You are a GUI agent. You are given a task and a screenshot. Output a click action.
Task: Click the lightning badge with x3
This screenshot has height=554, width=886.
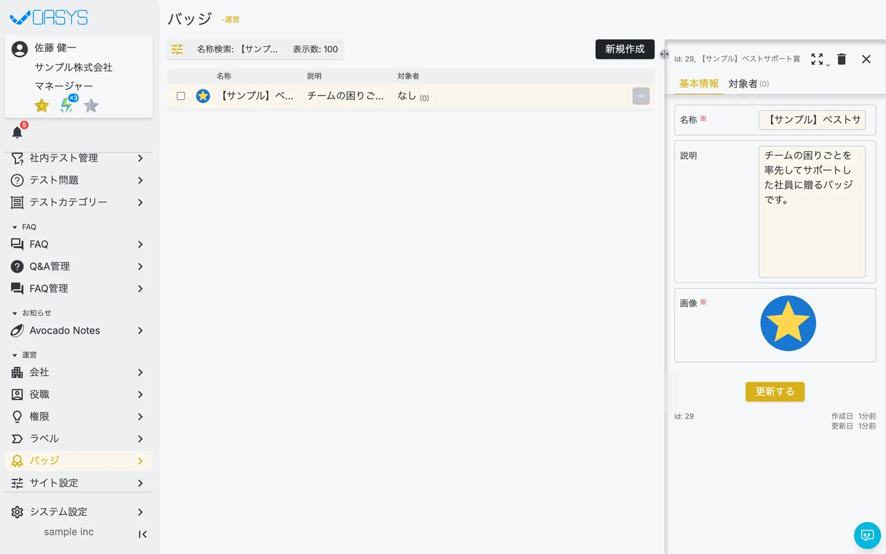[x=68, y=105]
